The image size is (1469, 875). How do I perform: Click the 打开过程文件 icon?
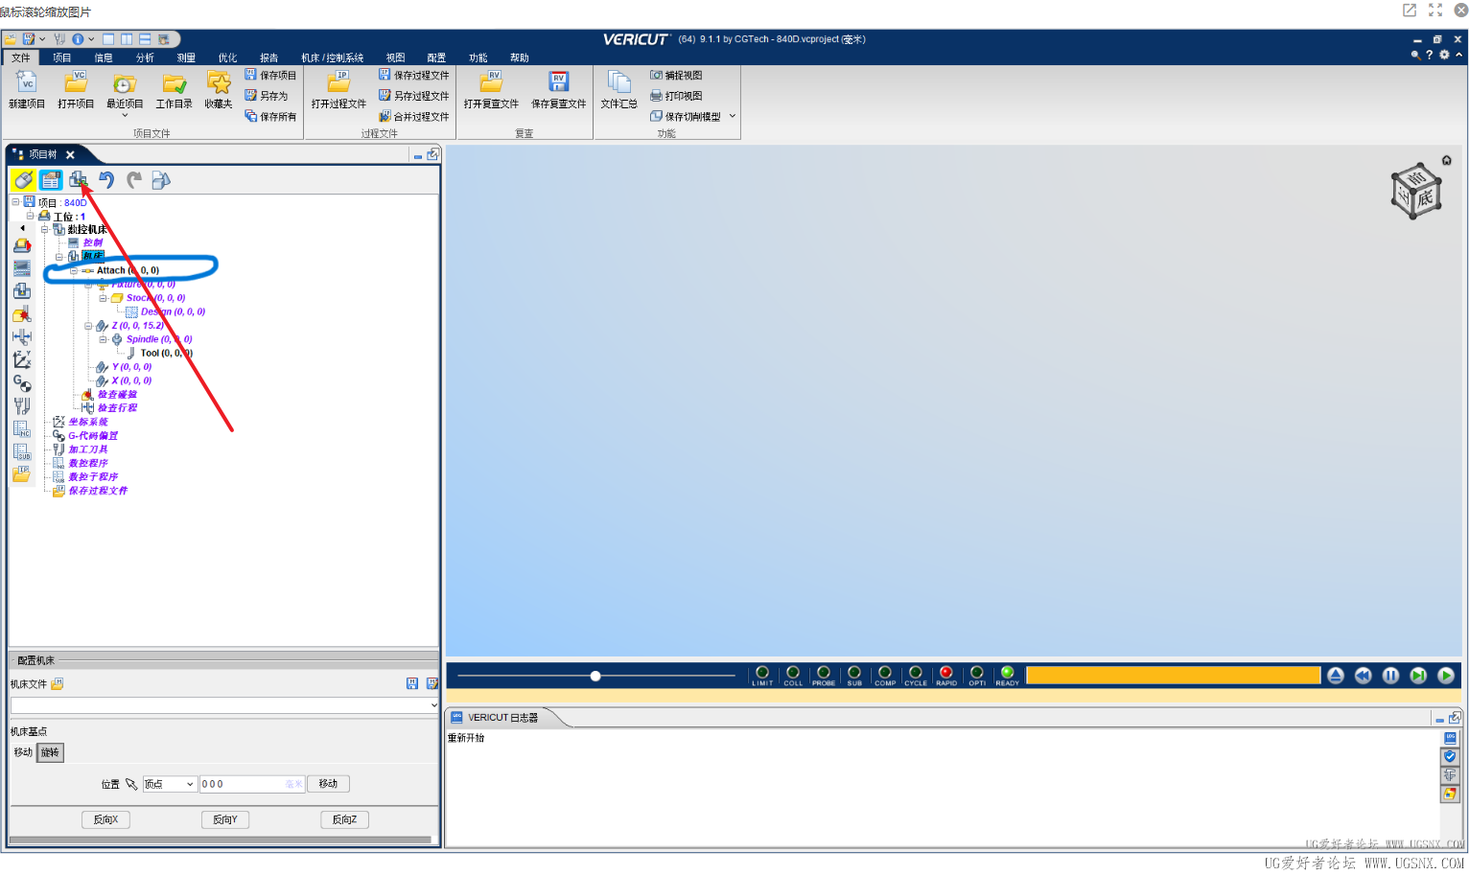point(338,82)
